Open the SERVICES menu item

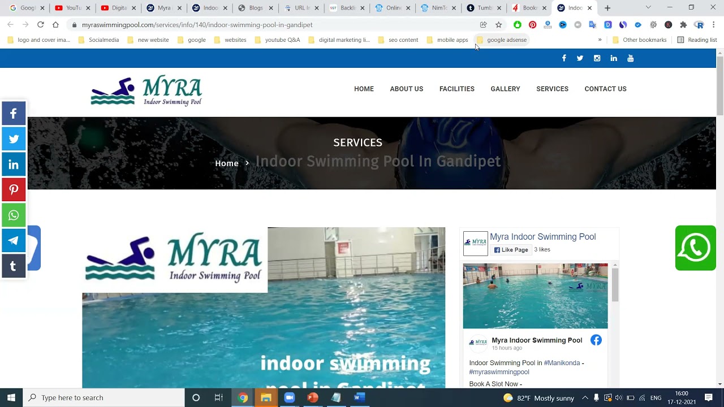pos(552,89)
